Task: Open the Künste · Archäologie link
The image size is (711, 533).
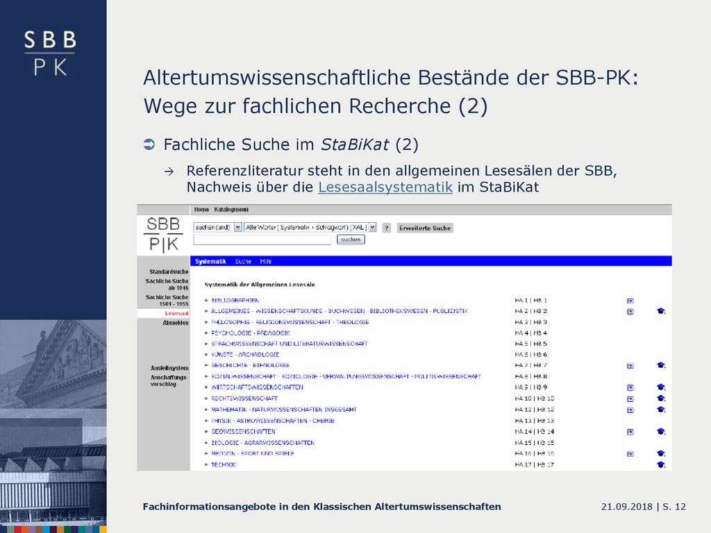Action: point(245,355)
